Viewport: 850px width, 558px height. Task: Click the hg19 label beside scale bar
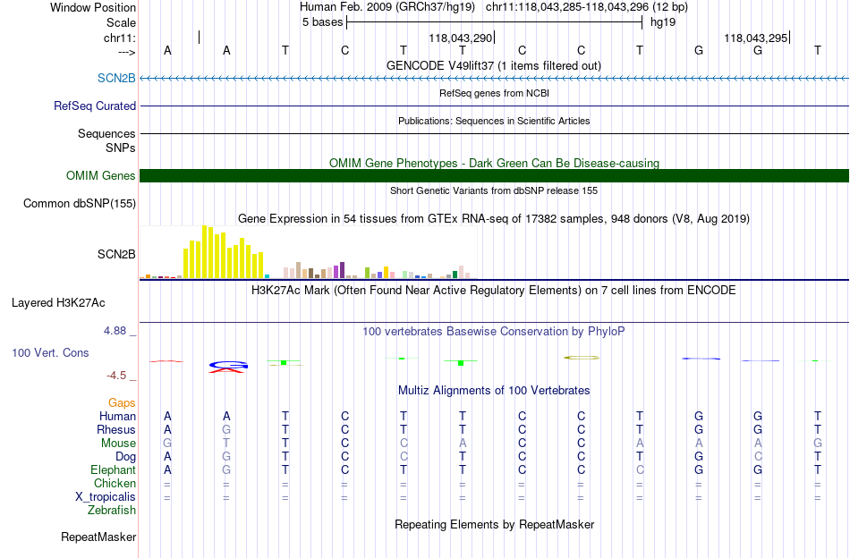(663, 22)
